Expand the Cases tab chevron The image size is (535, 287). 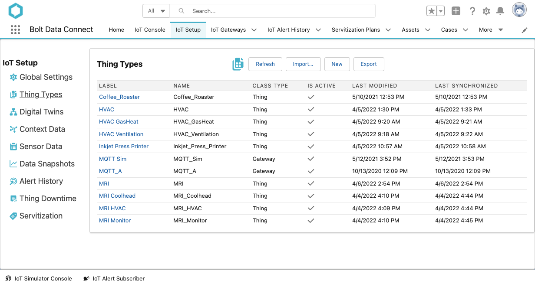(x=466, y=30)
